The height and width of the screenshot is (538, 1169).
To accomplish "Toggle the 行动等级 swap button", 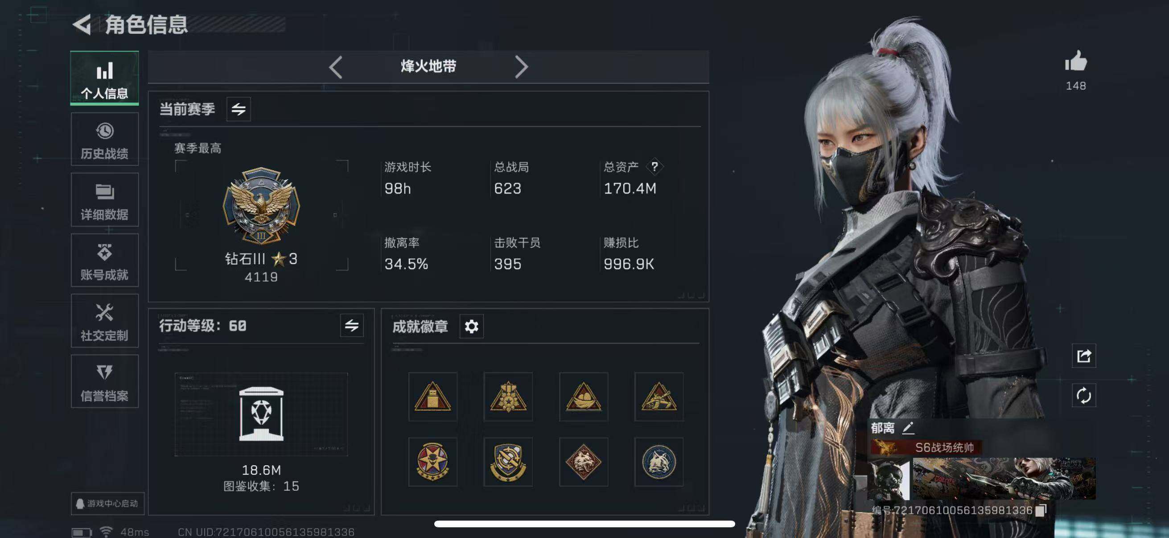I will click(352, 325).
